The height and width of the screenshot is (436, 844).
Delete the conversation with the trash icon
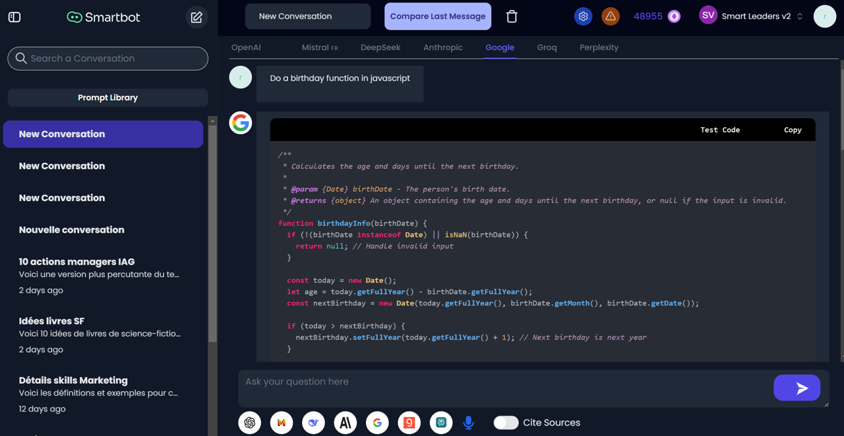(x=512, y=16)
